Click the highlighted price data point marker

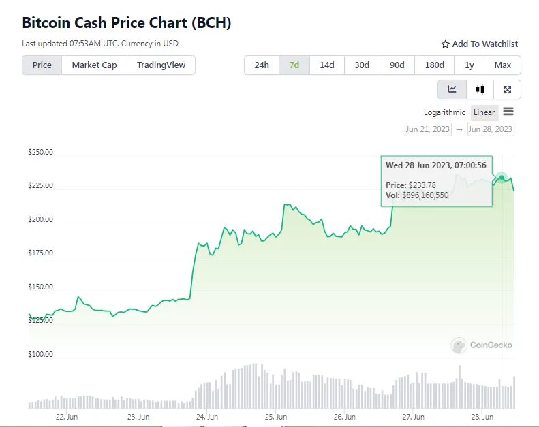pos(502,178)
